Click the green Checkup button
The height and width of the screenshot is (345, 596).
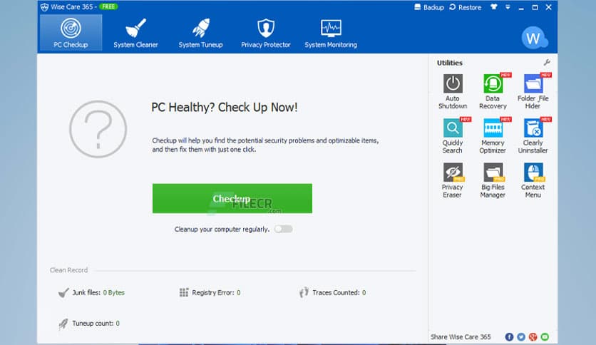point(232,198)
